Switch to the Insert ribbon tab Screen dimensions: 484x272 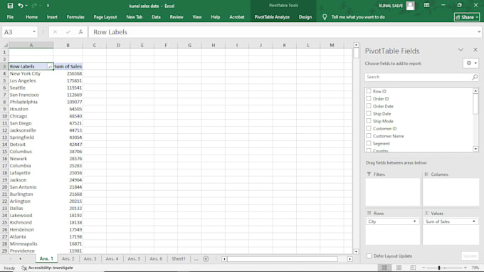tap(52, 17)
